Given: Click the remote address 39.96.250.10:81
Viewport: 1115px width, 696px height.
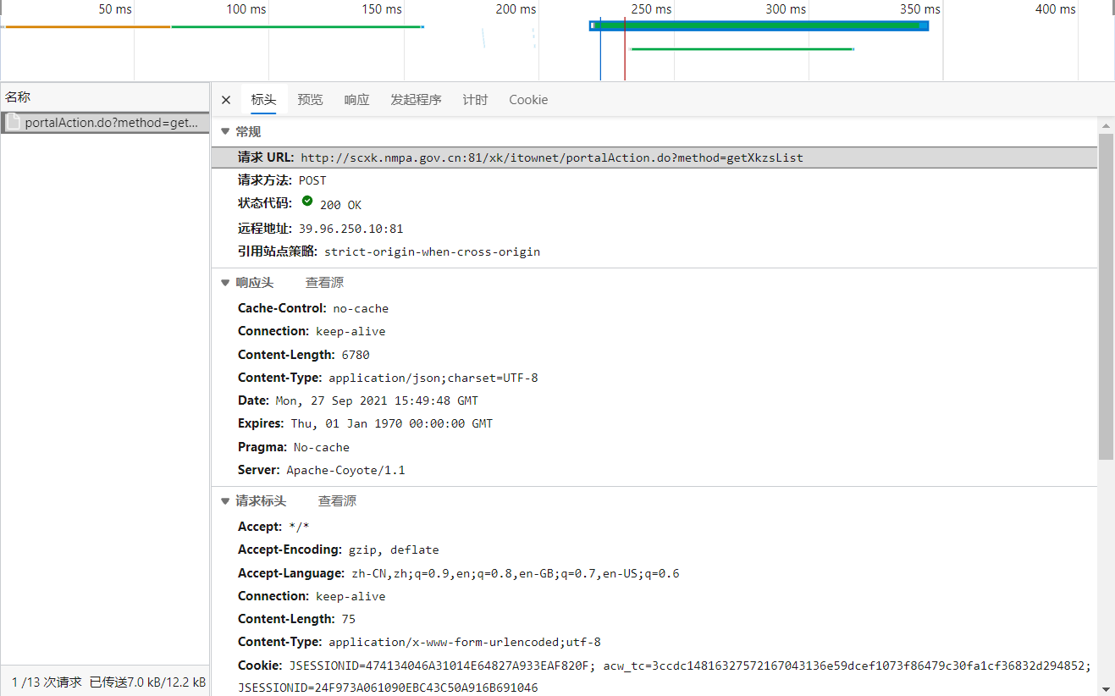Looking at the screenshot, I should [x=351, y=229].
